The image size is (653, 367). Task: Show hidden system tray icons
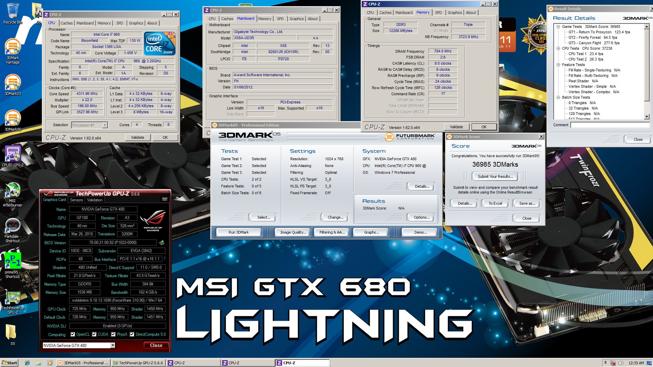click(605, 363)
